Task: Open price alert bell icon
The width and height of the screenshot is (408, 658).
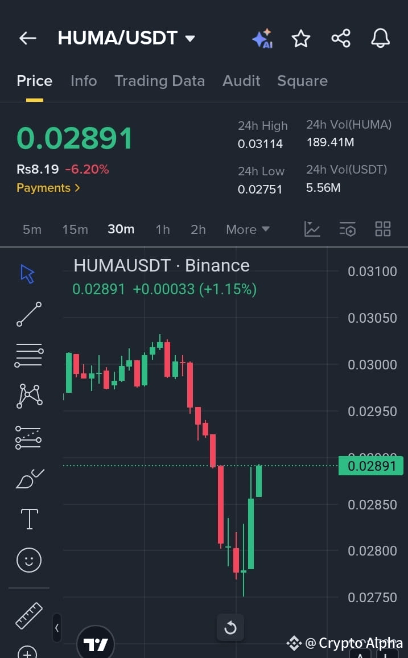Action: (380, 38)
